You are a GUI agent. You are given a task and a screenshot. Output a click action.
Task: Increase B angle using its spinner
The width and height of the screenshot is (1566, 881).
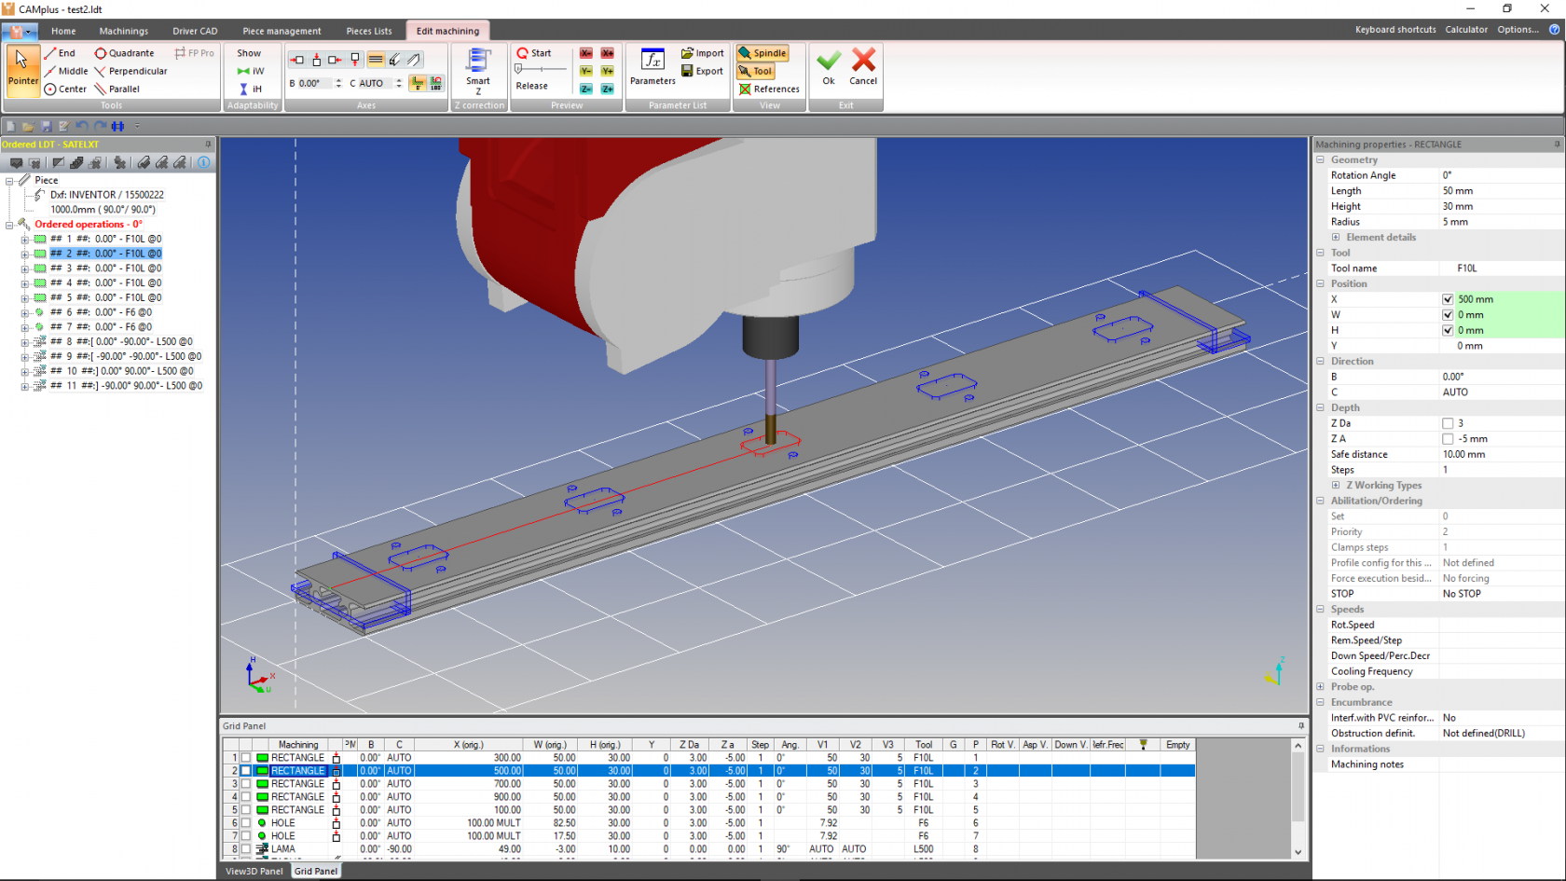pyautogui.click(x=338, y=79)
